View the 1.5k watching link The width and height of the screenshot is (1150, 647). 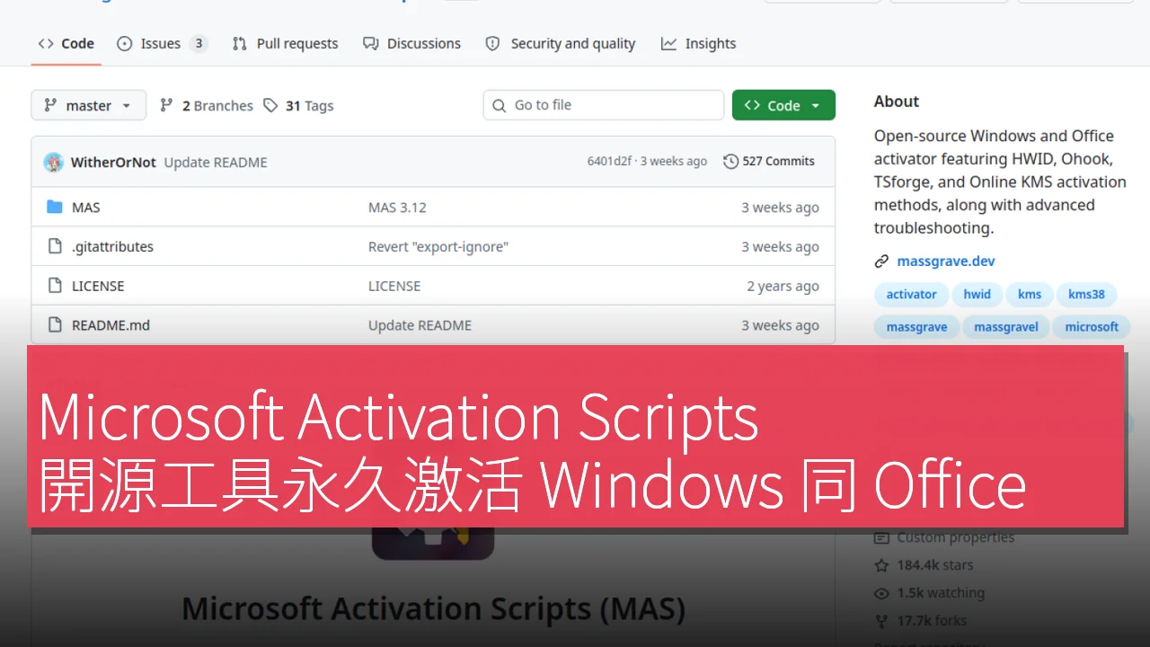pyautogui.click(x=941, y=593)
